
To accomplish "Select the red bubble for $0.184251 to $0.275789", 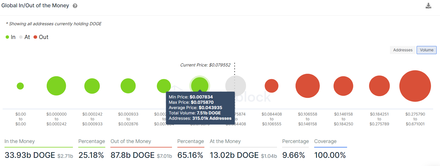I will (x=379, y=86).
